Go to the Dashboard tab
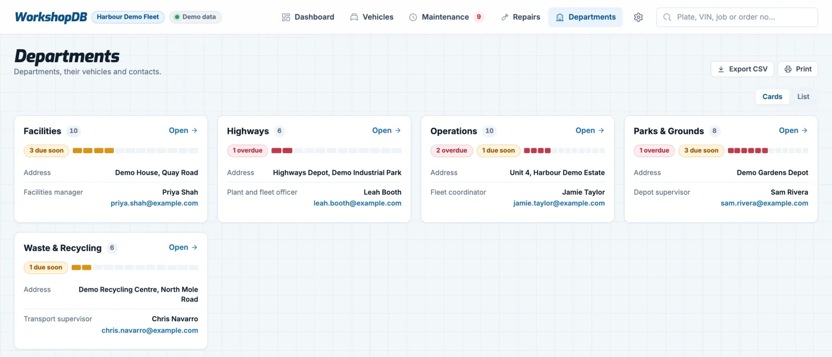The image size is (832, 357). 308,17
